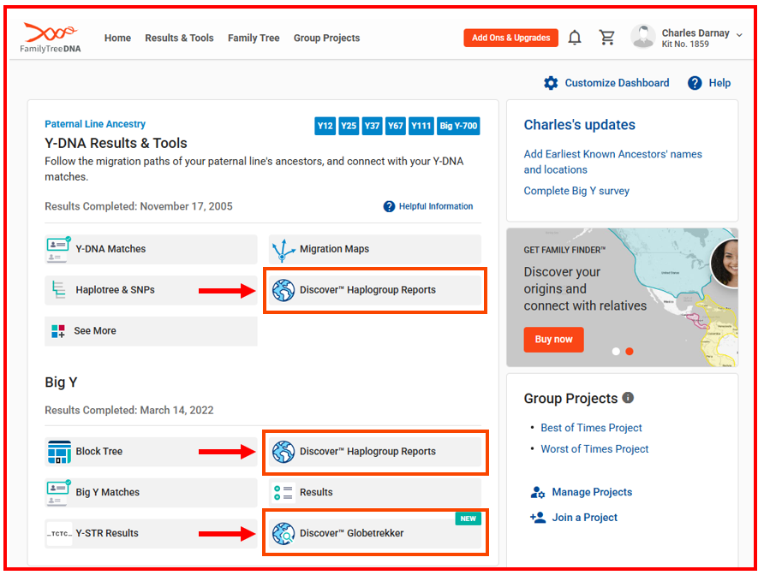Select the Migration Maps icon
764x575 pixels.
pos(282,249)
